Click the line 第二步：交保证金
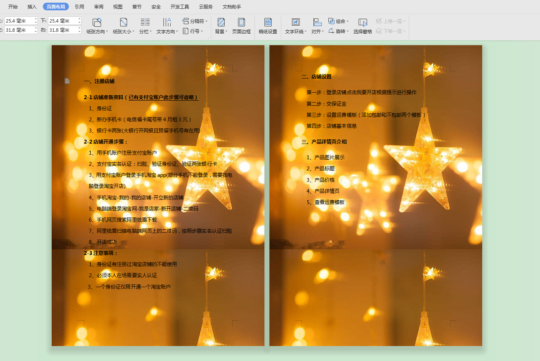540x361 pixels. (326, 104)
